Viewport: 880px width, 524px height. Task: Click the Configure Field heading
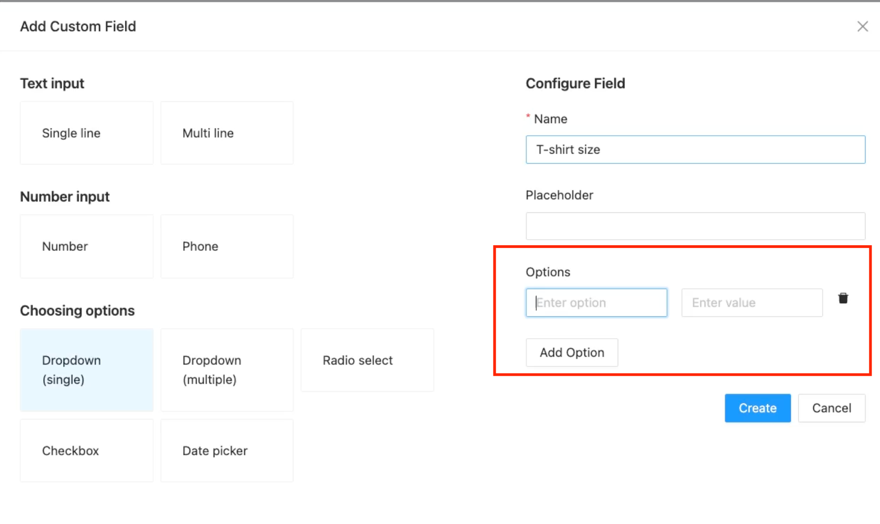(x=575, y=84)
